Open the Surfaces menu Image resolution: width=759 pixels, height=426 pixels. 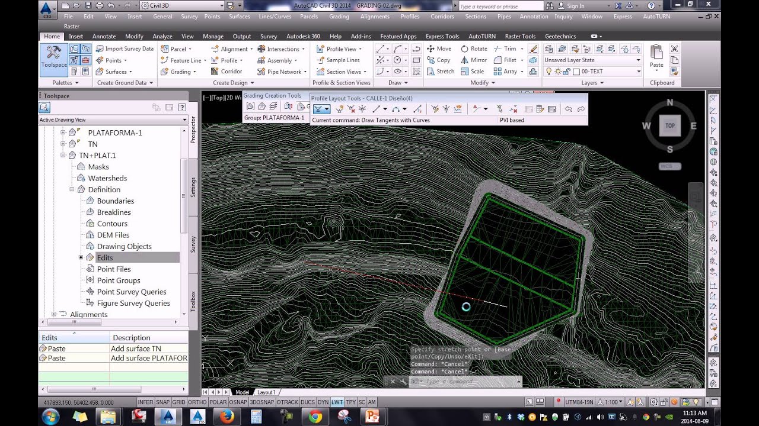pyautogui.click(x=239, y=17)
